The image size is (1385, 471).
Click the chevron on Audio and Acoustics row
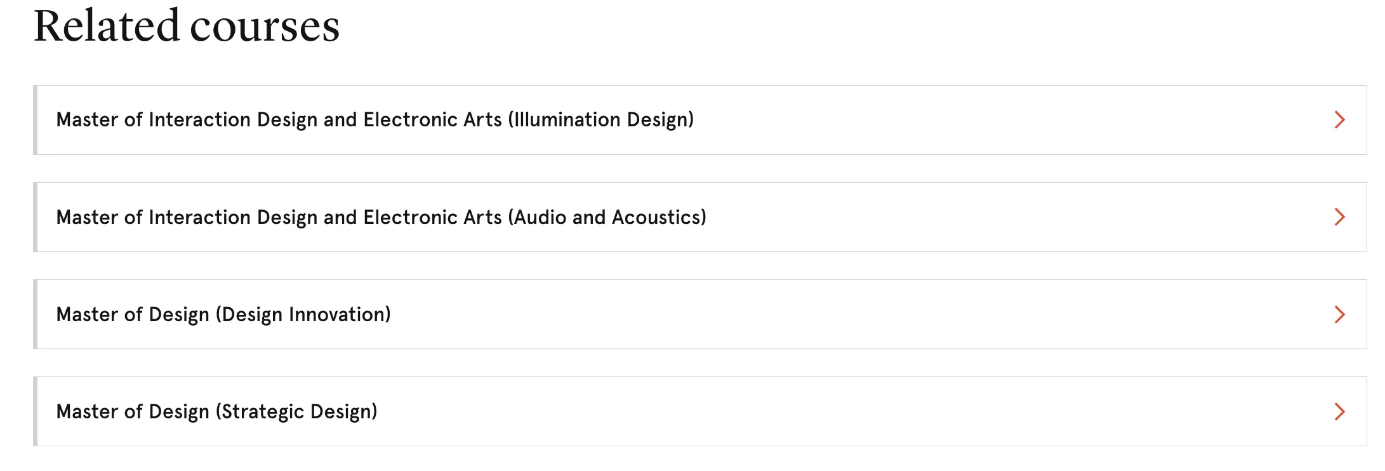pyautogui.click(x=1339, y=217)
